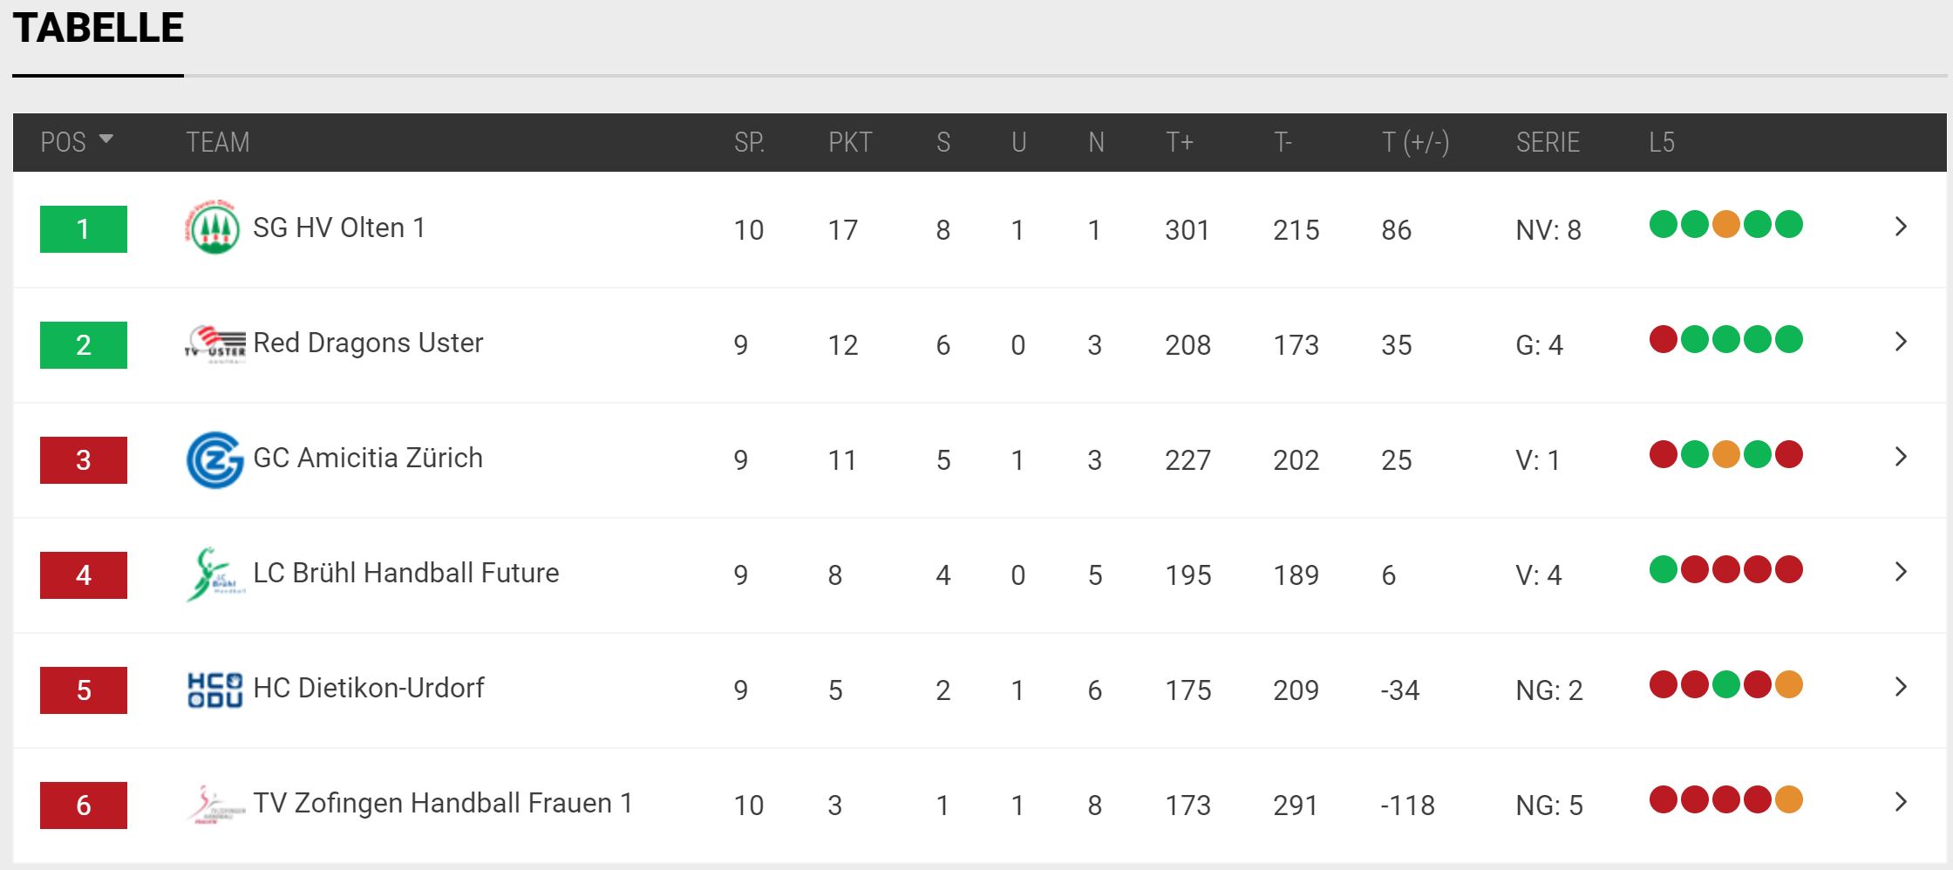The image size is (1953, 870).
Task: Click the SG HV Olten club logo
Action: tap(214, 228)
